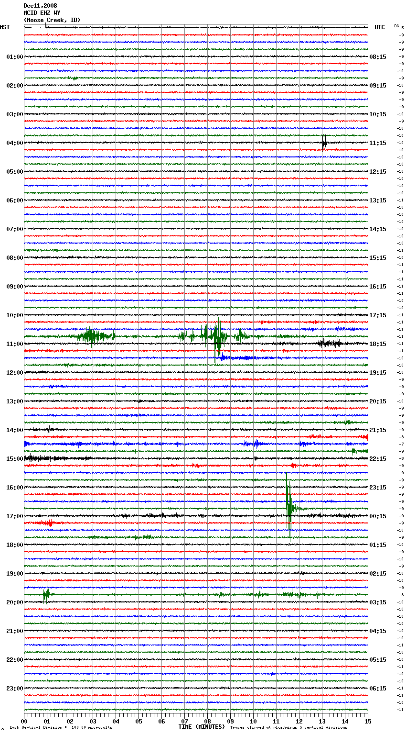Click the bottom axis minute tick 08
Image resolution: width=406 pixels, height=734 pixels.
(x=207, y=722)
